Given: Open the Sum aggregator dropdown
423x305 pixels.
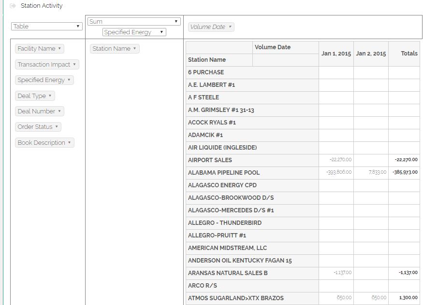Looking at the screenshot, I should coord(134,22).
